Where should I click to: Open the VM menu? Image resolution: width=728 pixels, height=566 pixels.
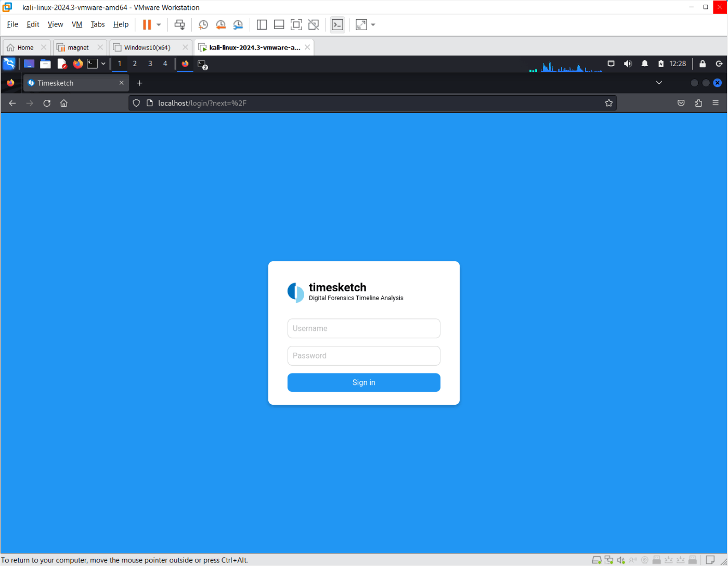tap(77, 24)
